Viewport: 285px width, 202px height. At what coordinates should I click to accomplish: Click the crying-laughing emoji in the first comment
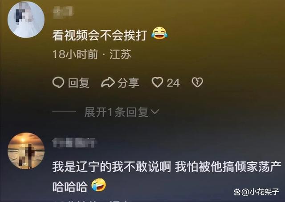[159, 33]
